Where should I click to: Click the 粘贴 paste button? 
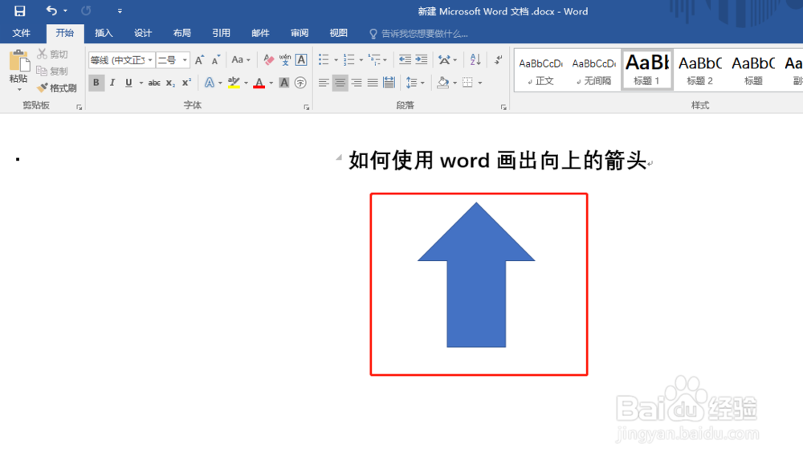19,66
